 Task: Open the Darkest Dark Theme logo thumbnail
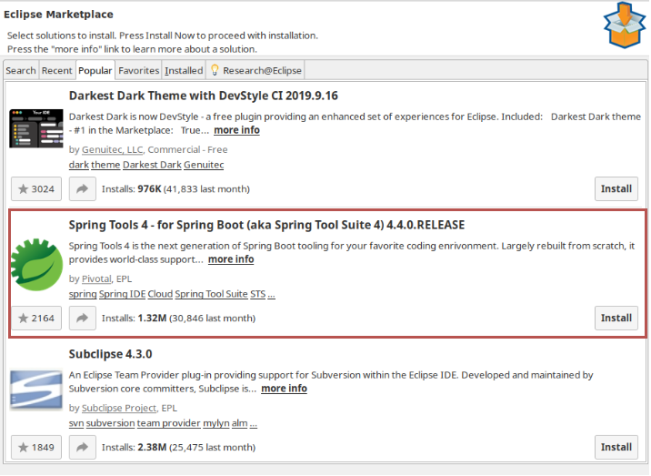[36, 128]
